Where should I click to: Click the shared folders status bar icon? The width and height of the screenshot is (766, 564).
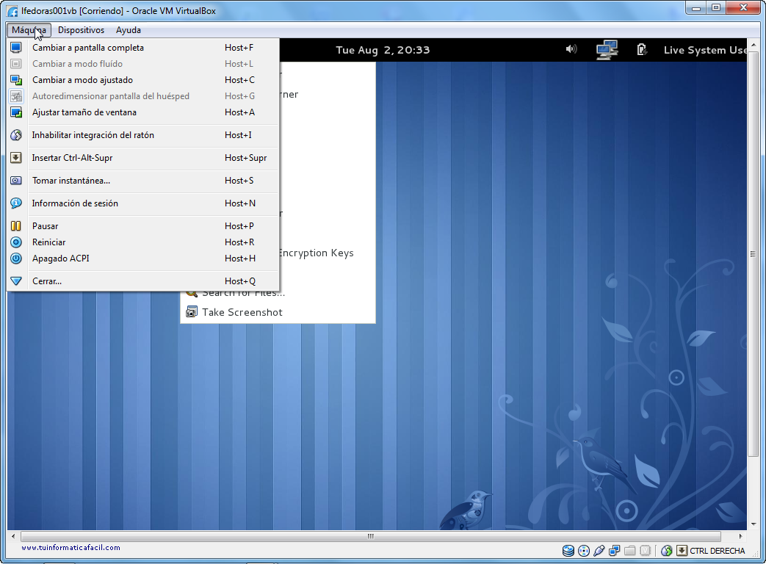coord(629,551)
